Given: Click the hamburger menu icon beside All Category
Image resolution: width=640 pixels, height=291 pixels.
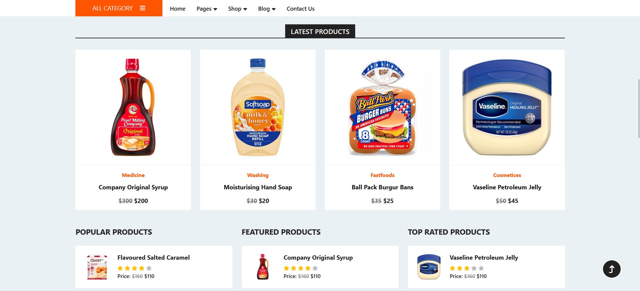Looking at the screenshot, I should coord(142,8).
